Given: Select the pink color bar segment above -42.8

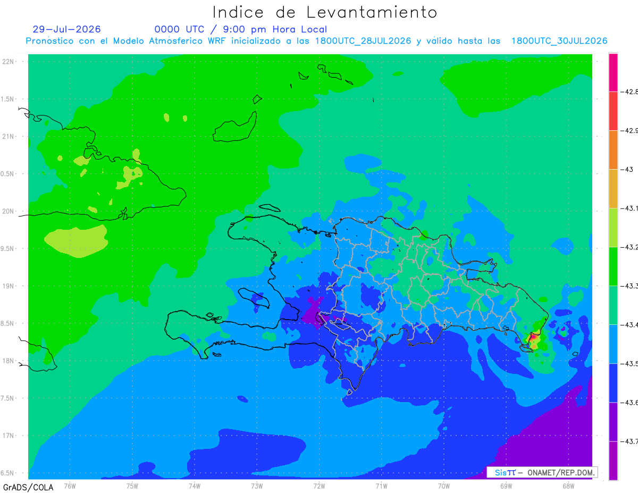Looking at the screenshot, I should pyautogui.click(x=613, y=72).
